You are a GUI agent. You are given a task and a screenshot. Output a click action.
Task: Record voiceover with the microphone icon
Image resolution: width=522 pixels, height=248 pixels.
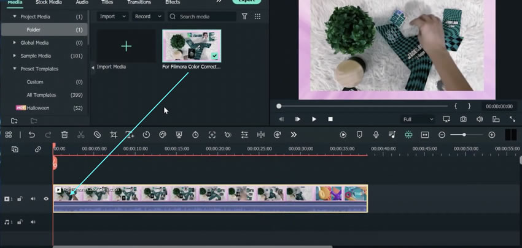coord(376,135)
